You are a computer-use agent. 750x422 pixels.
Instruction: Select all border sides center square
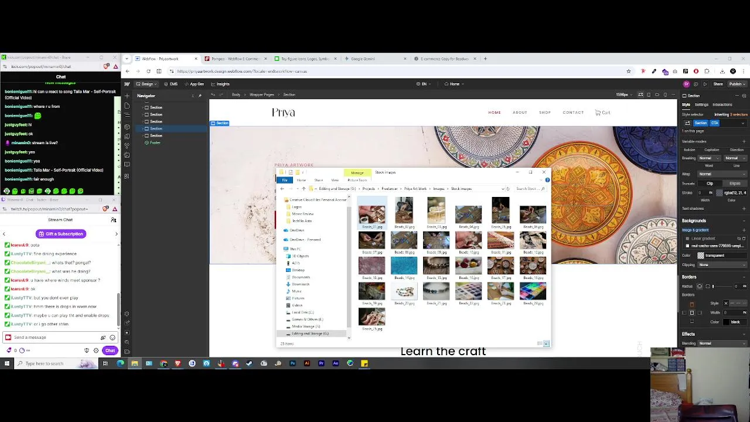(692, 312)
